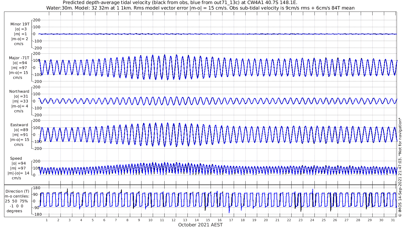
Task: Click the "Northward" panel label
Action: tap(19, 92)
